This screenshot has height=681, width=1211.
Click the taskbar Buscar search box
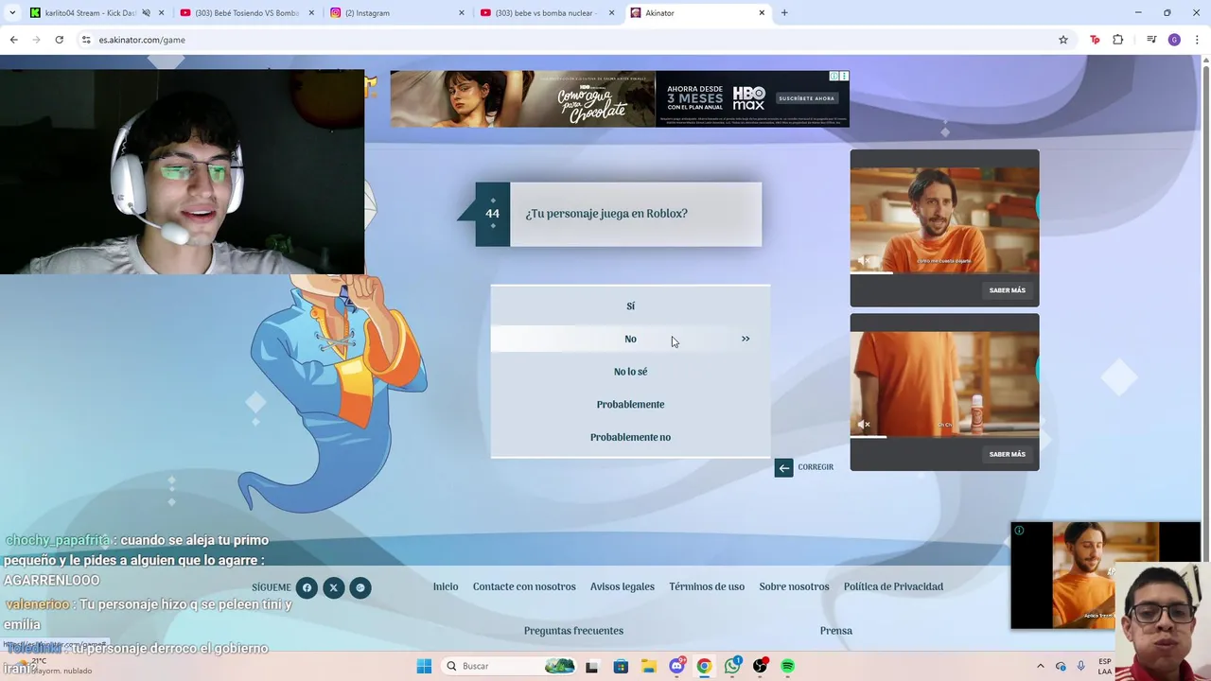point(511,666)
